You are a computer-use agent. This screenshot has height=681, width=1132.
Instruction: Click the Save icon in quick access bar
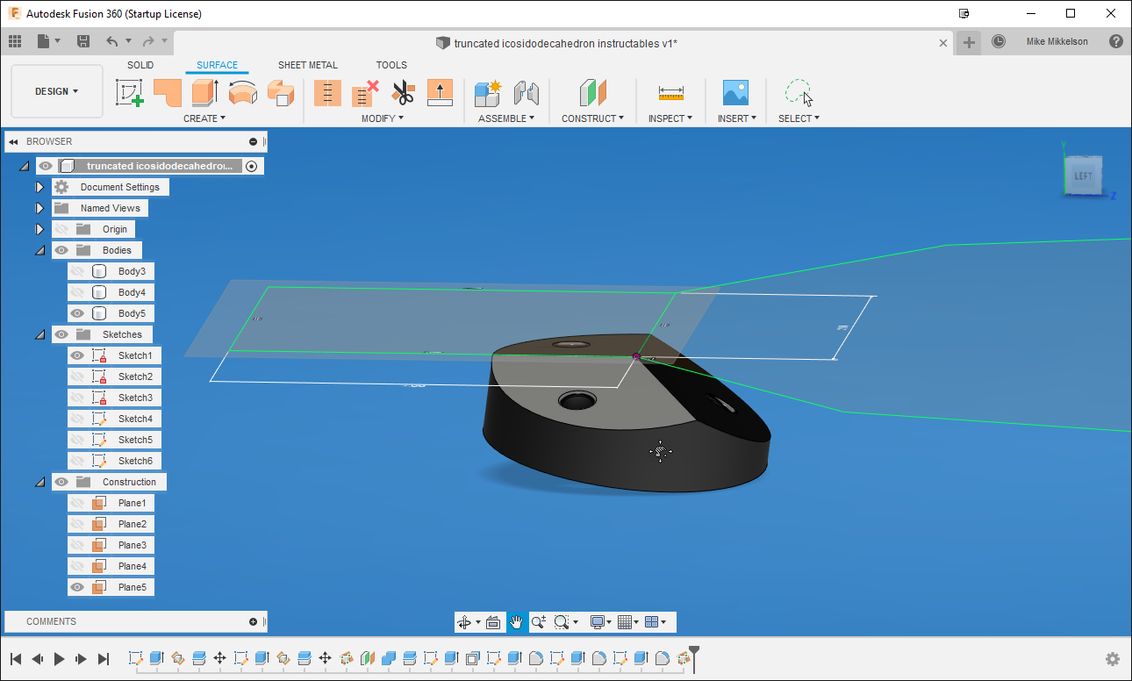(x=83, y=40)
